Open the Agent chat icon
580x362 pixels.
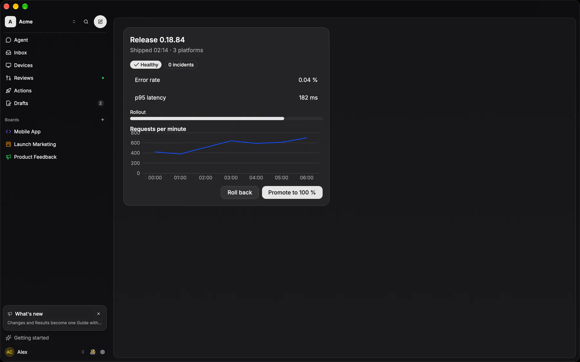(8, 40)
